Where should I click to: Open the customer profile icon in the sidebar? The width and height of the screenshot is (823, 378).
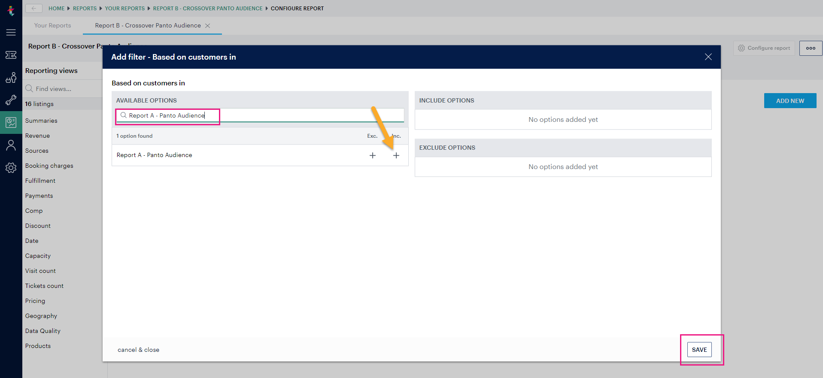(11, 145)
